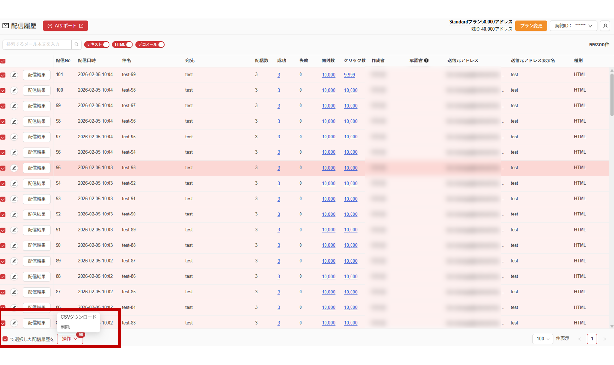Expand the 契約ID dropdown
Screen dimensions: 614x365
click(573, 26)
